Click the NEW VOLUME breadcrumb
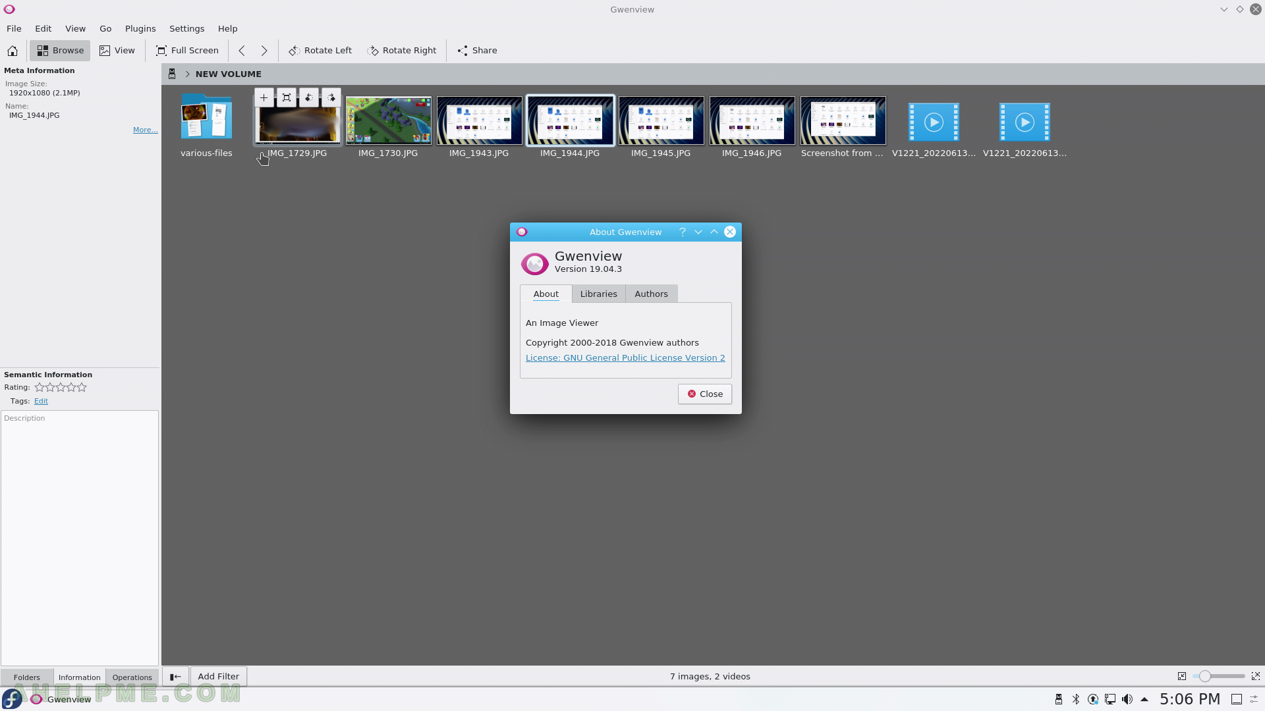The width and height of the screenshot is (1265, 711). [228, 74]
